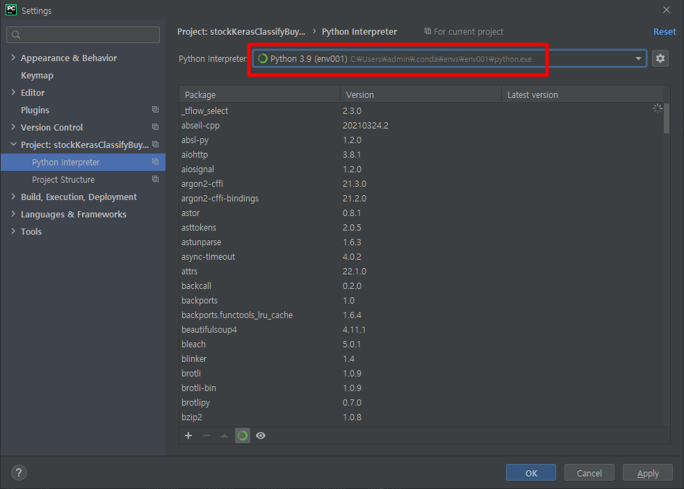Toggle the show early releases eye icon
Image resolution: width=684 pixels, height=489 pixels.
point(261,436)
